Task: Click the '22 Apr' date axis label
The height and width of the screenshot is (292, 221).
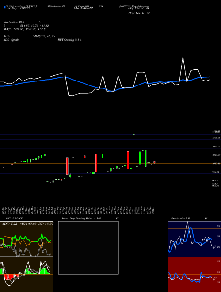Action: tap(4, 210)
